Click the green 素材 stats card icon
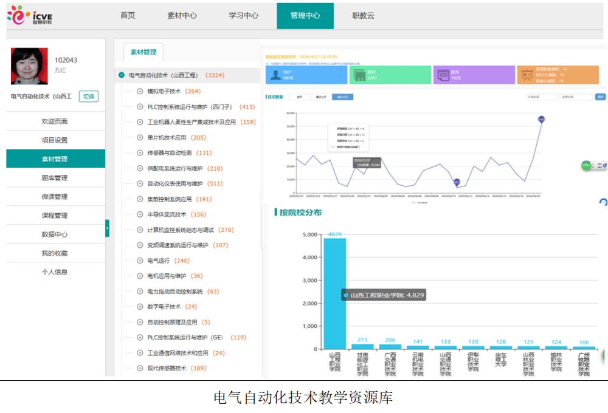This screenshot has height=413, width=608. [x=359, y=75]
